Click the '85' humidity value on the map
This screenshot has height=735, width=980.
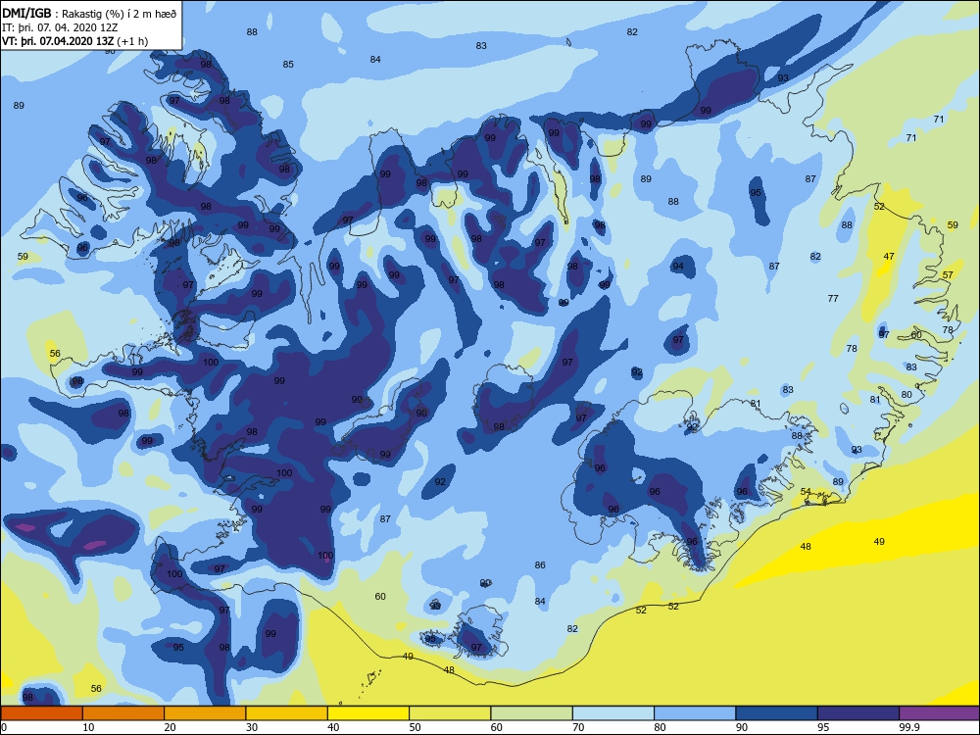coord(288,65)
